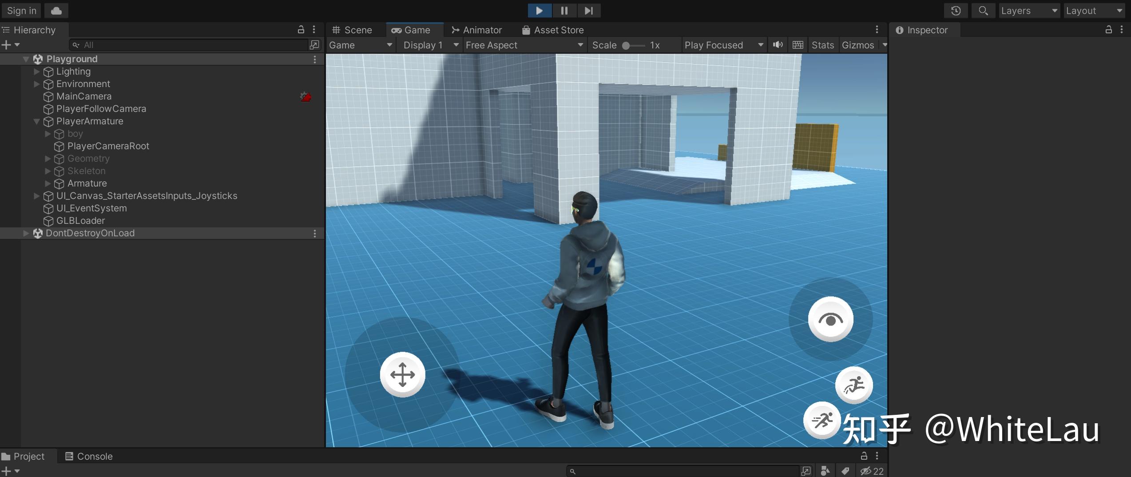Open the cloud services icon
The image size is (1131, 477).
click(56, 11)
